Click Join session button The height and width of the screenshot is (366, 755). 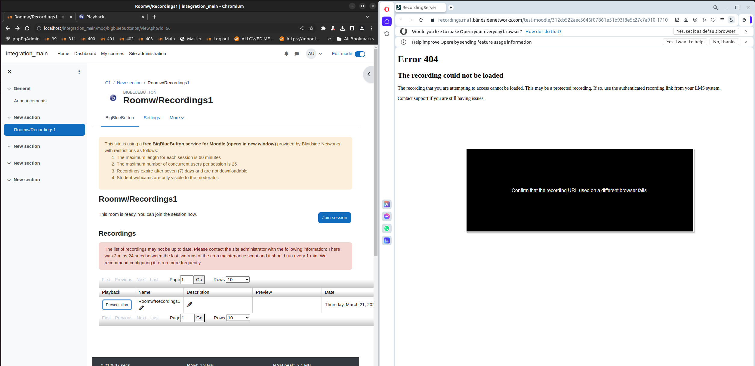(x=334, y=218)
